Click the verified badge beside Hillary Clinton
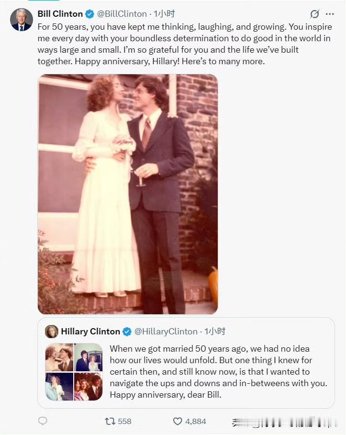 tap(127, 332)
